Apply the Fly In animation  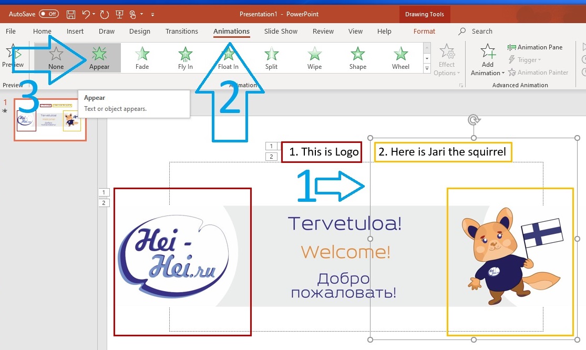(x=186, y=58)
